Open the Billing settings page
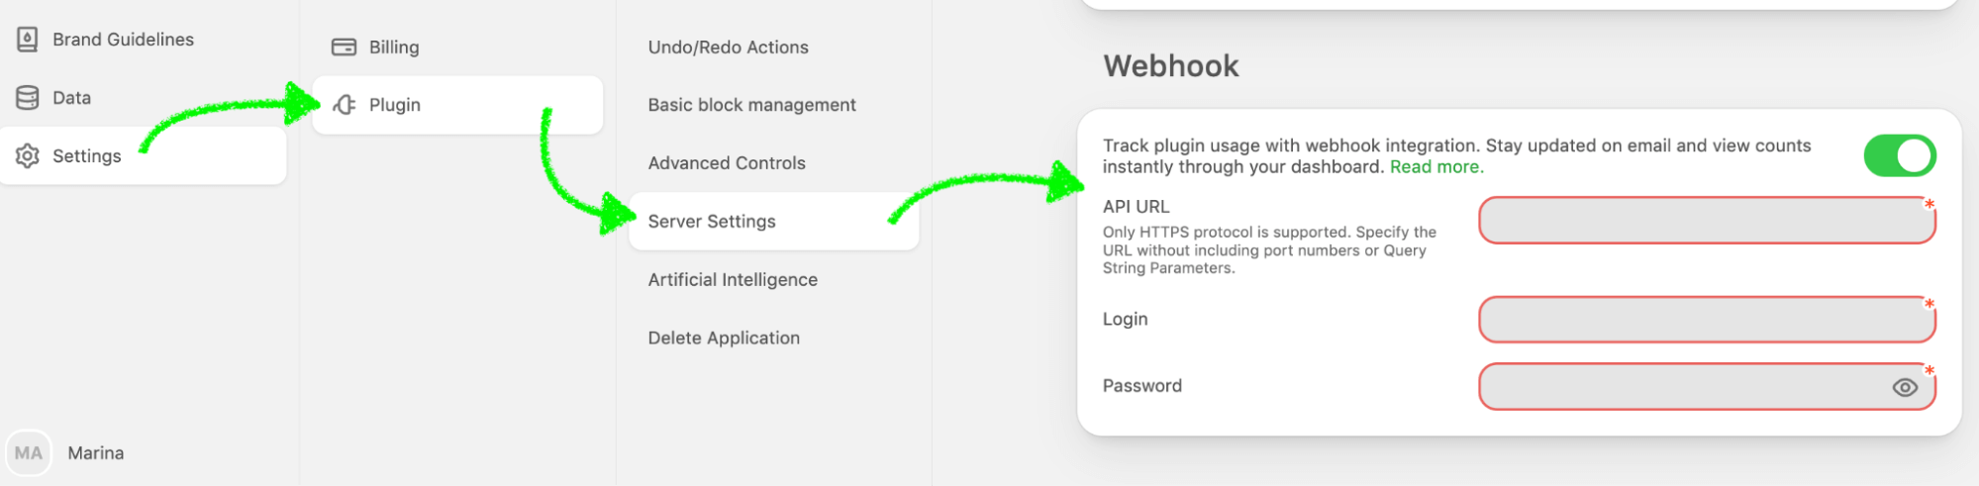The height and width of the screenshot is (486, 1979). click(394, 48)
